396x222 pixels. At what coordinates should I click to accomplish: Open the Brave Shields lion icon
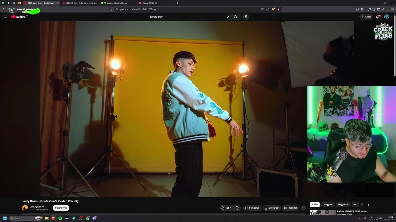[x=273, y=9]
